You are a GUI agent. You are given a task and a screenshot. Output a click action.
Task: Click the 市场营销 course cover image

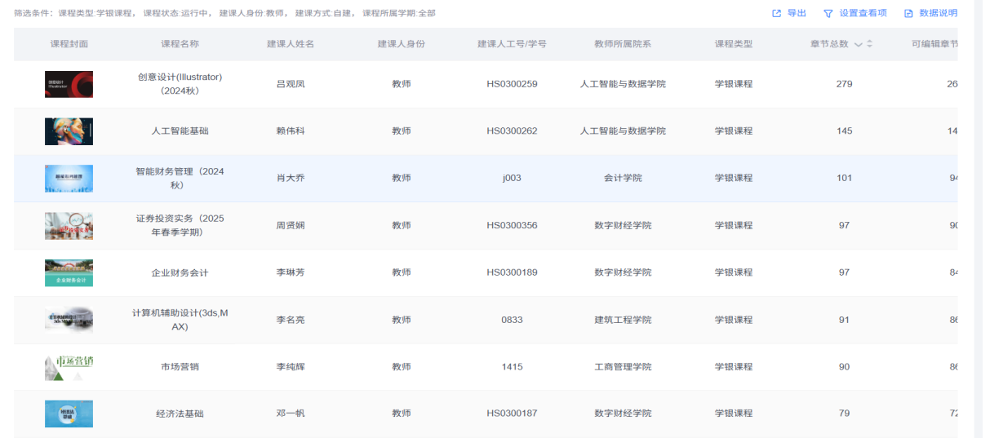[69, 367]
